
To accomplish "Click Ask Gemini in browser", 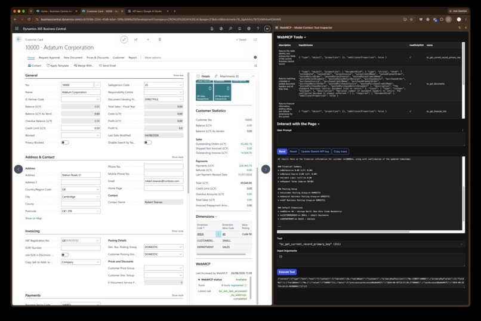I will [x=458, y=11].
